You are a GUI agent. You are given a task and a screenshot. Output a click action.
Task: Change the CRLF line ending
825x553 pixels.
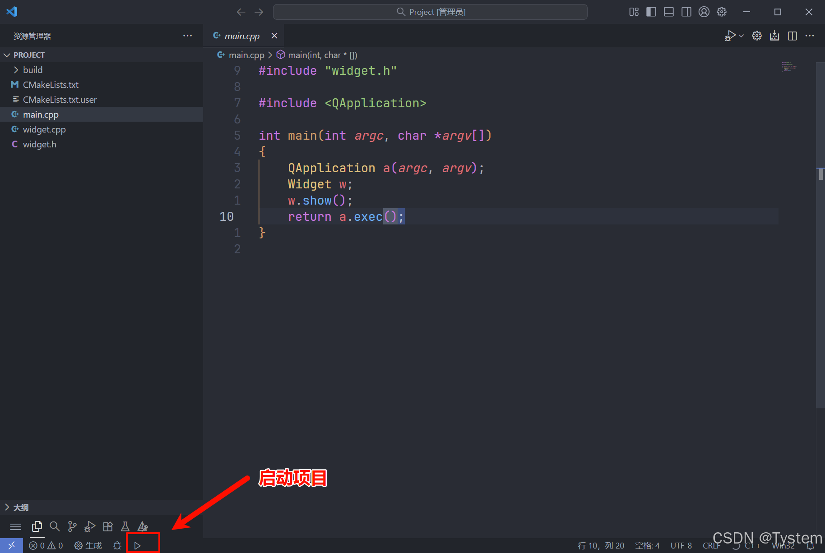click(711, 545)
